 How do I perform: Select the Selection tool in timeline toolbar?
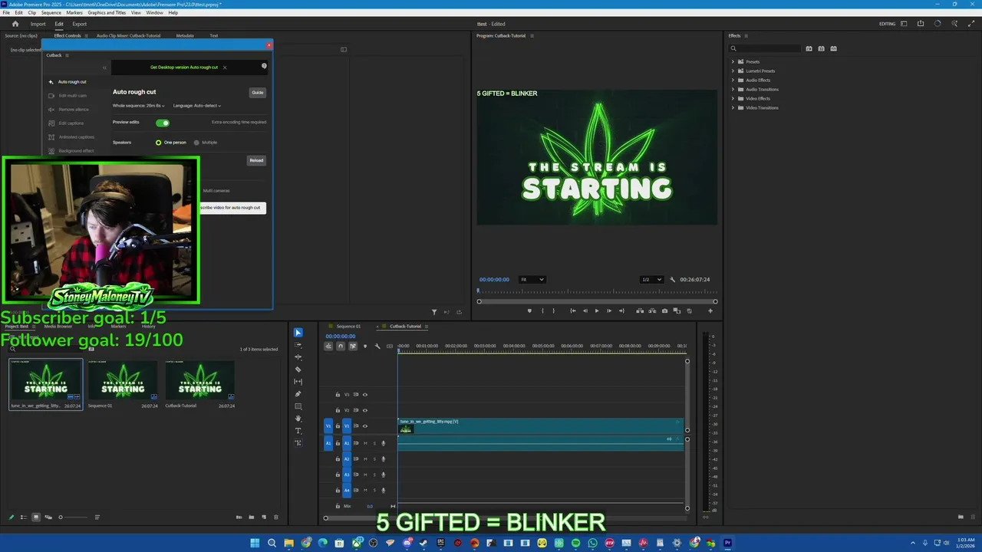[x=298, y=333]
